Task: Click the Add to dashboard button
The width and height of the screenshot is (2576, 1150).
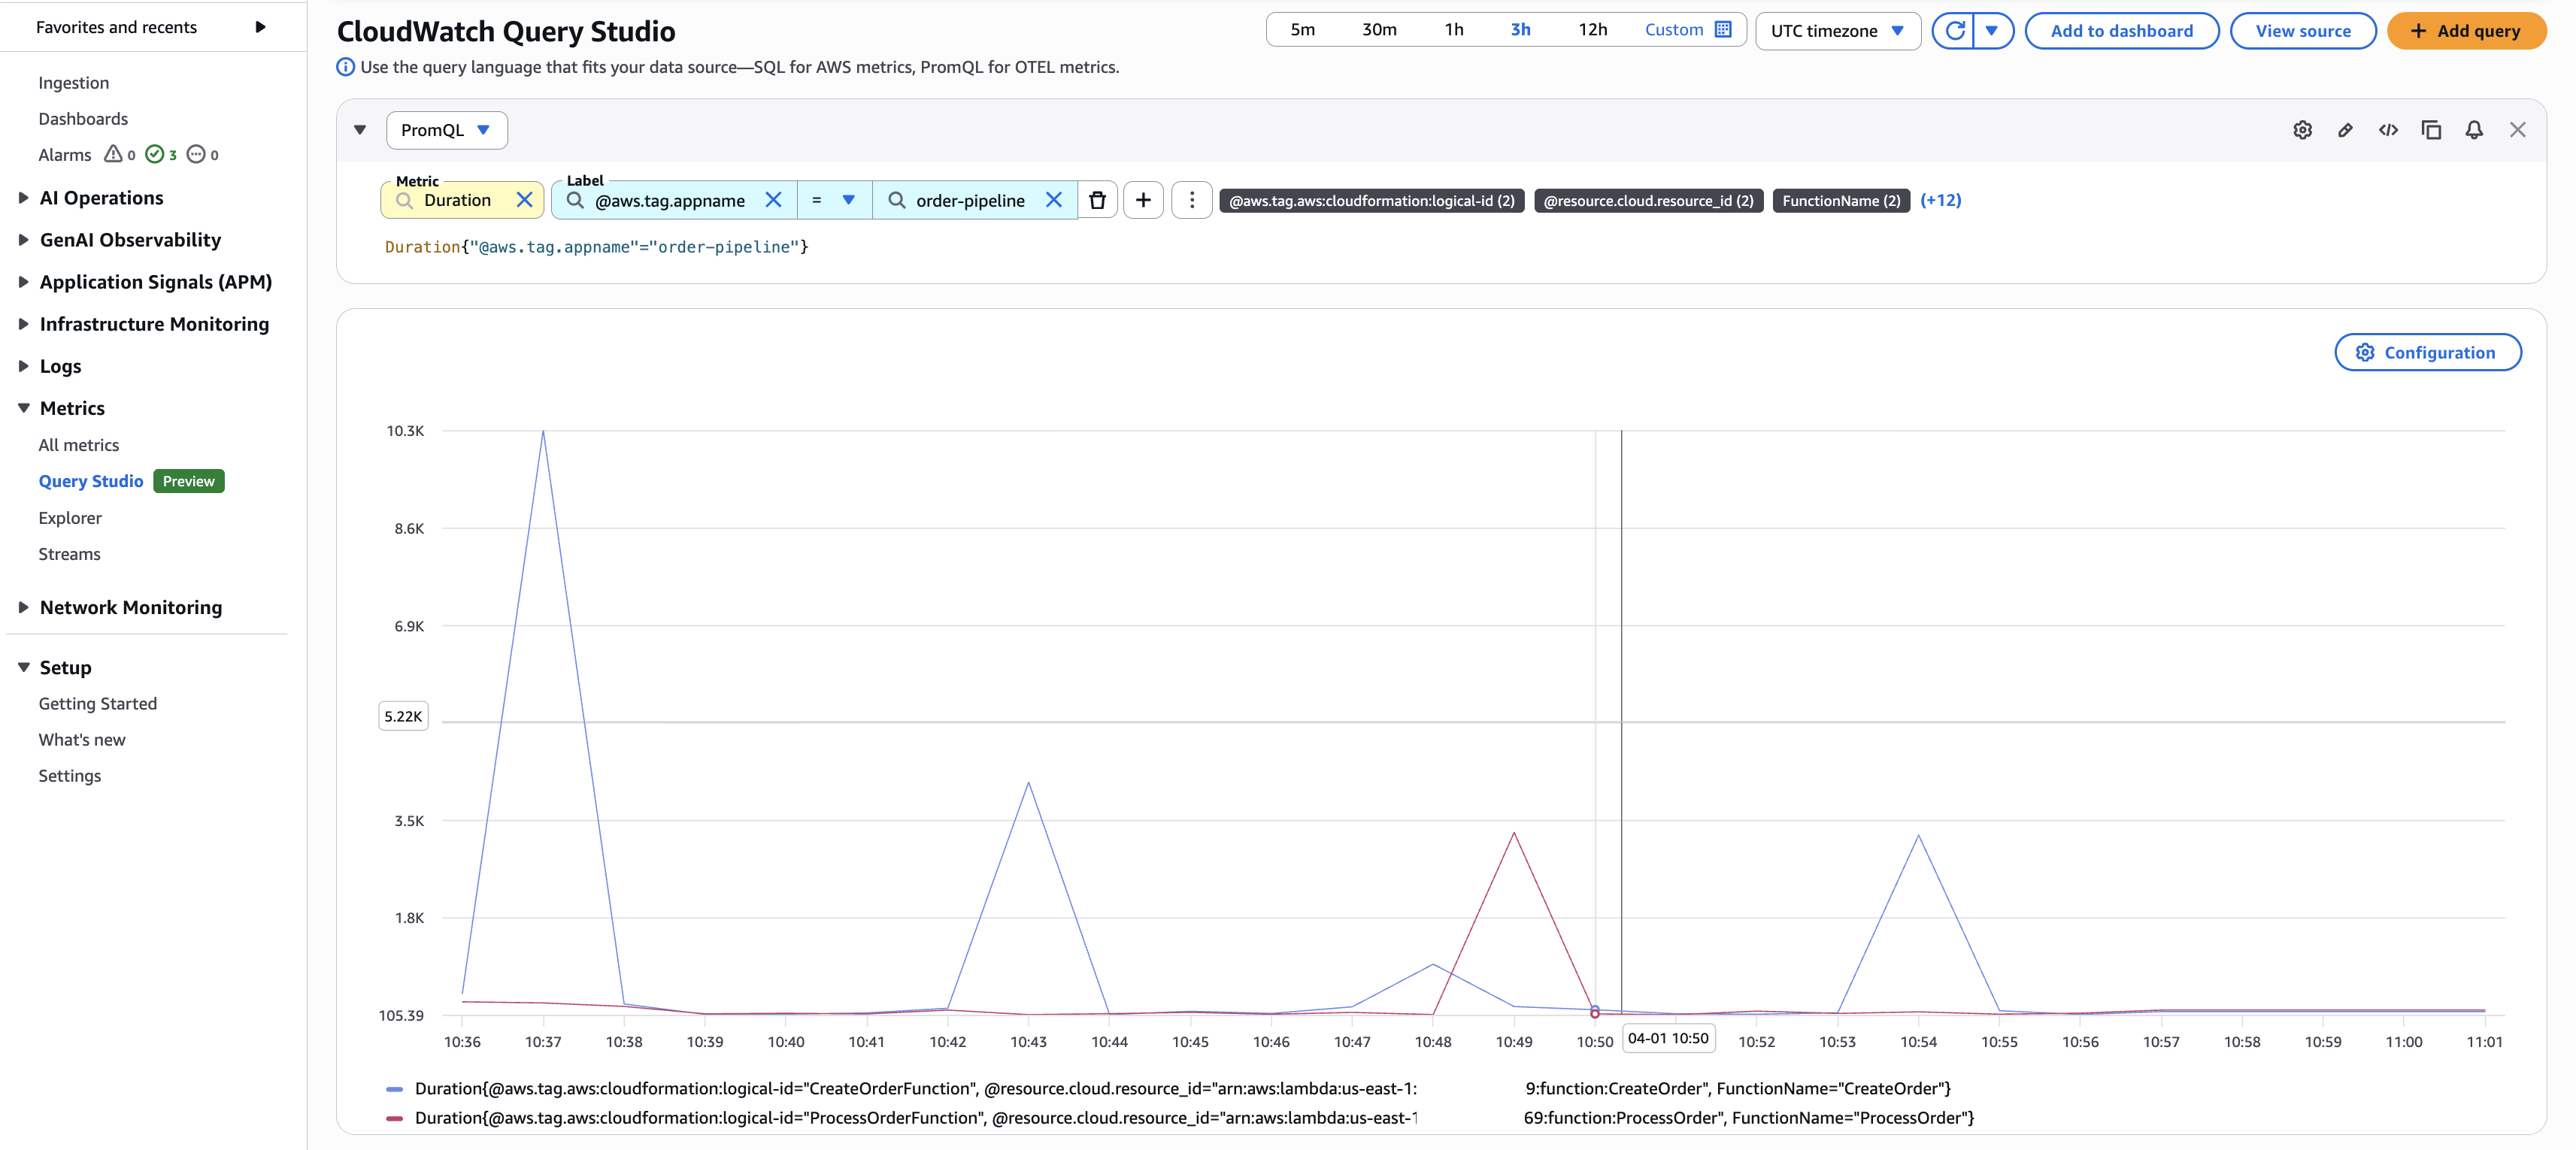Action: (2122, 30)
